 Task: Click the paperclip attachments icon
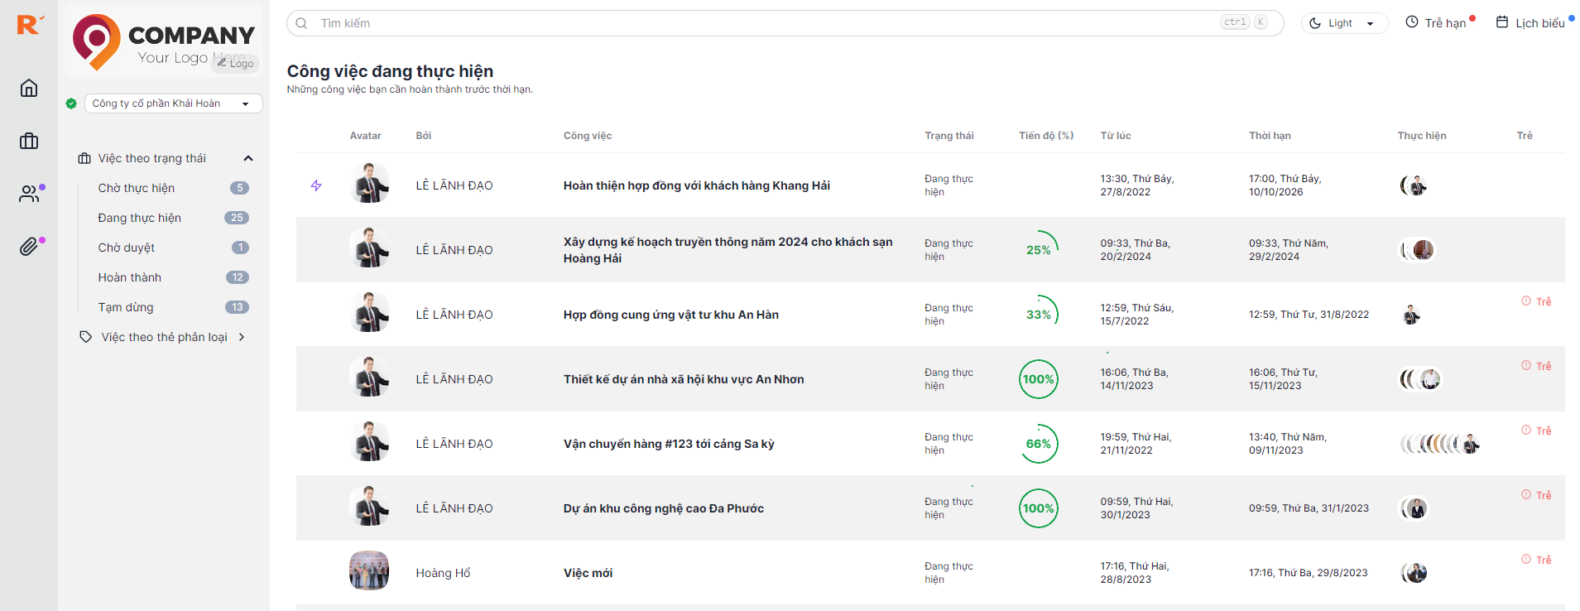(29, 247)
